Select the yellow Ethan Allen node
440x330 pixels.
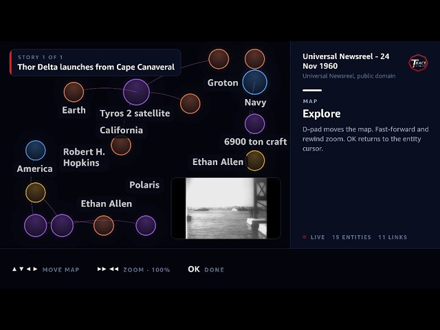coord(255,160)
